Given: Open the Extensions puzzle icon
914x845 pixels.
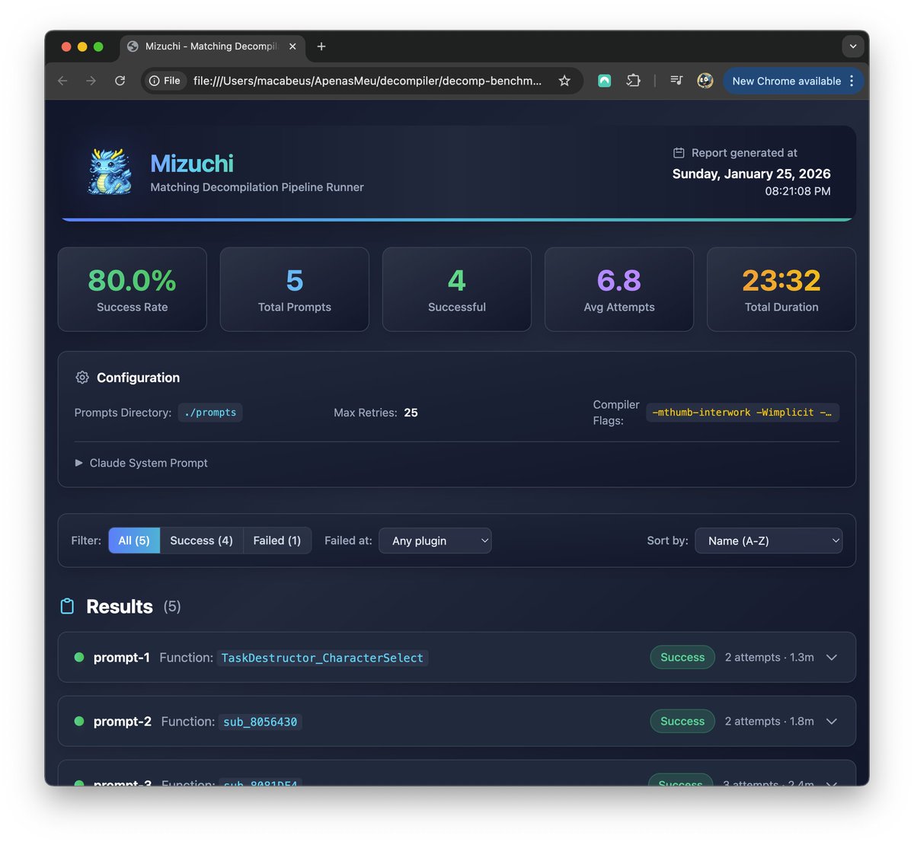Looking at the screenshot, I should click(x=633, y=81).
